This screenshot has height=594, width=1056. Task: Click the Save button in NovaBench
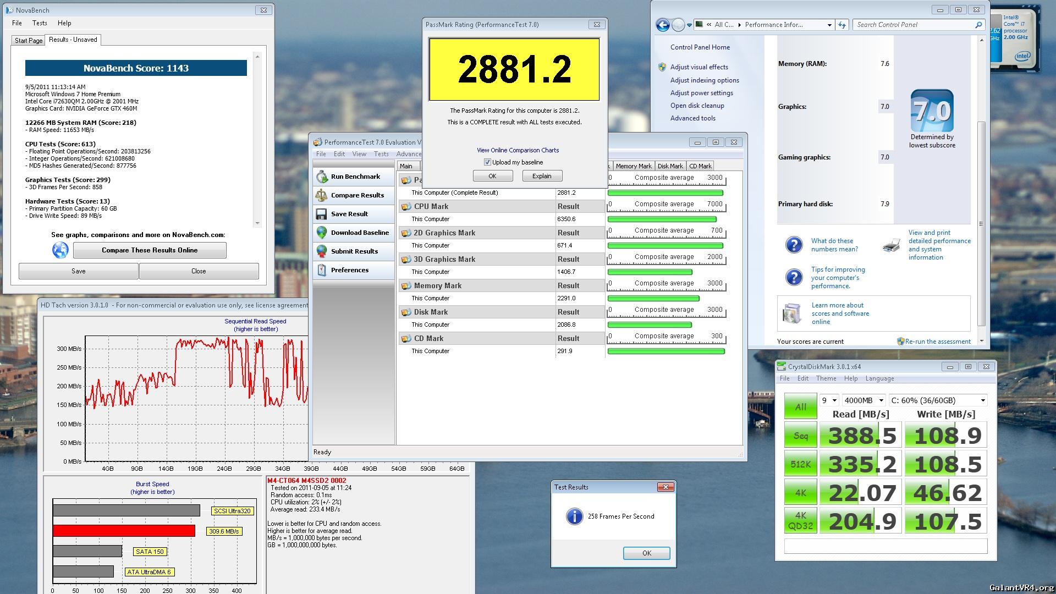pos(79,271)
